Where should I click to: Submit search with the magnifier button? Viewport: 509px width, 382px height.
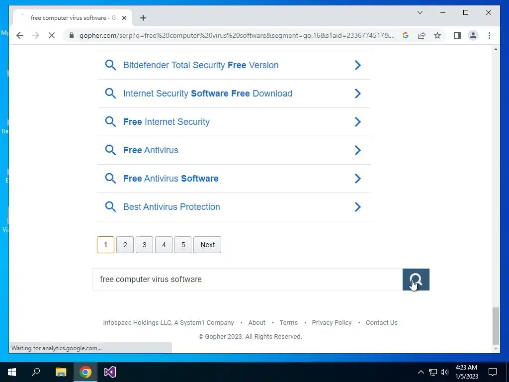click(x=416, y=280)
